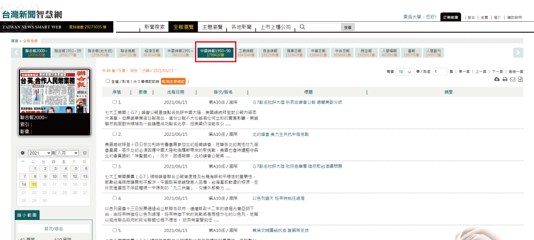Click the 訂購範圍 button
The width and height of the screenshot is (534, 240).
[451, 17]
